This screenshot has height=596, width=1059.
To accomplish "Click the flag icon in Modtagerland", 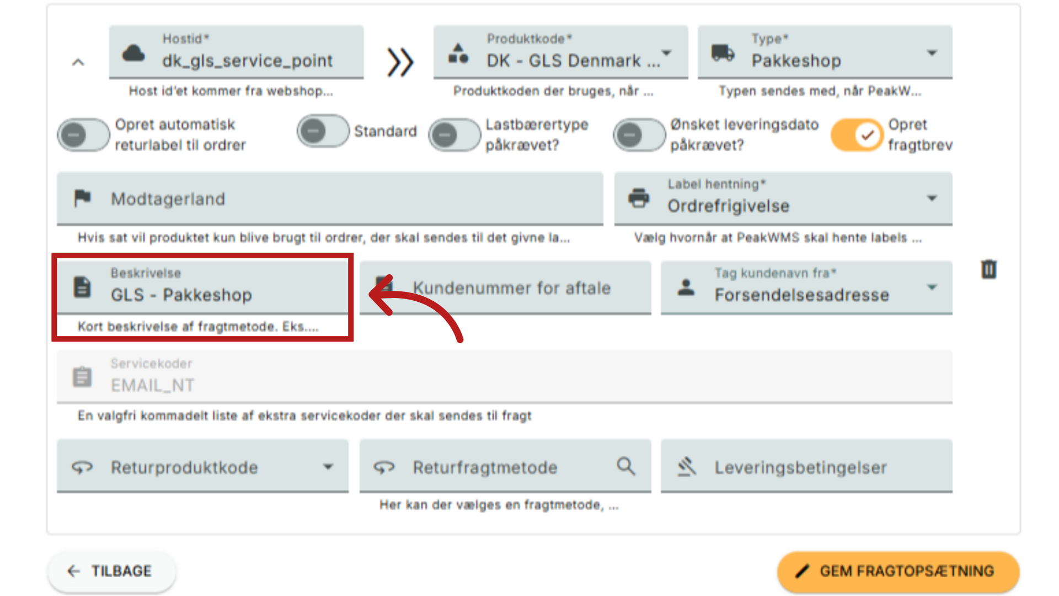I will coord(83,198).
